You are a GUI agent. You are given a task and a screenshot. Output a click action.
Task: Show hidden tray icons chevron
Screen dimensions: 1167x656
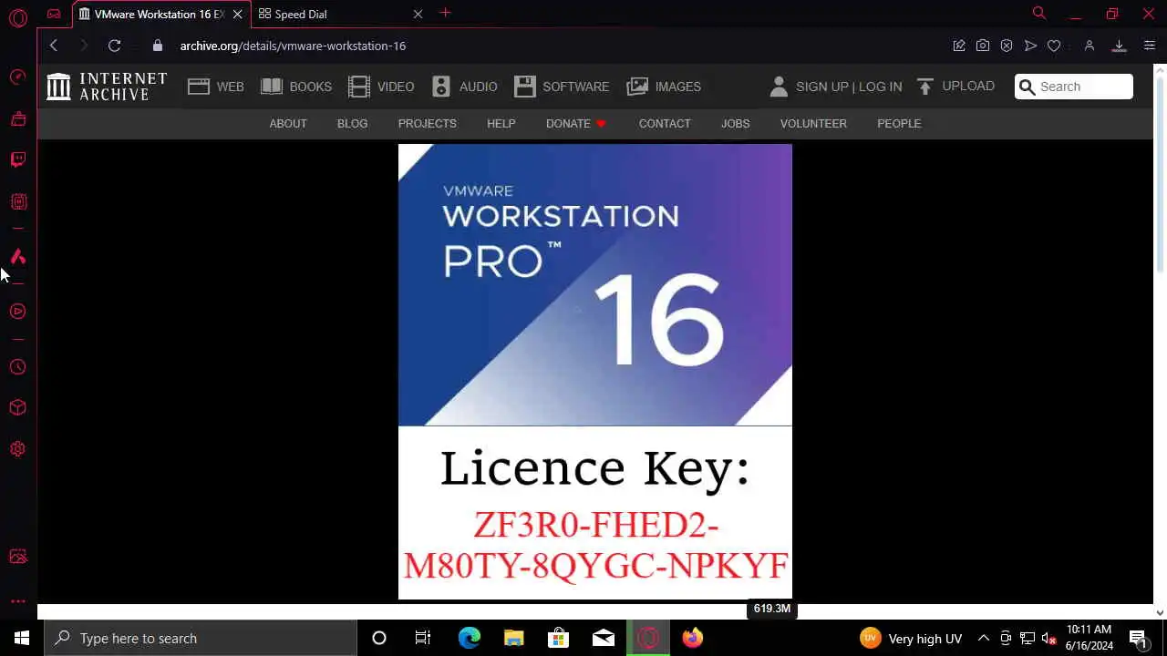pyautogui.click(x=983, y=638)
